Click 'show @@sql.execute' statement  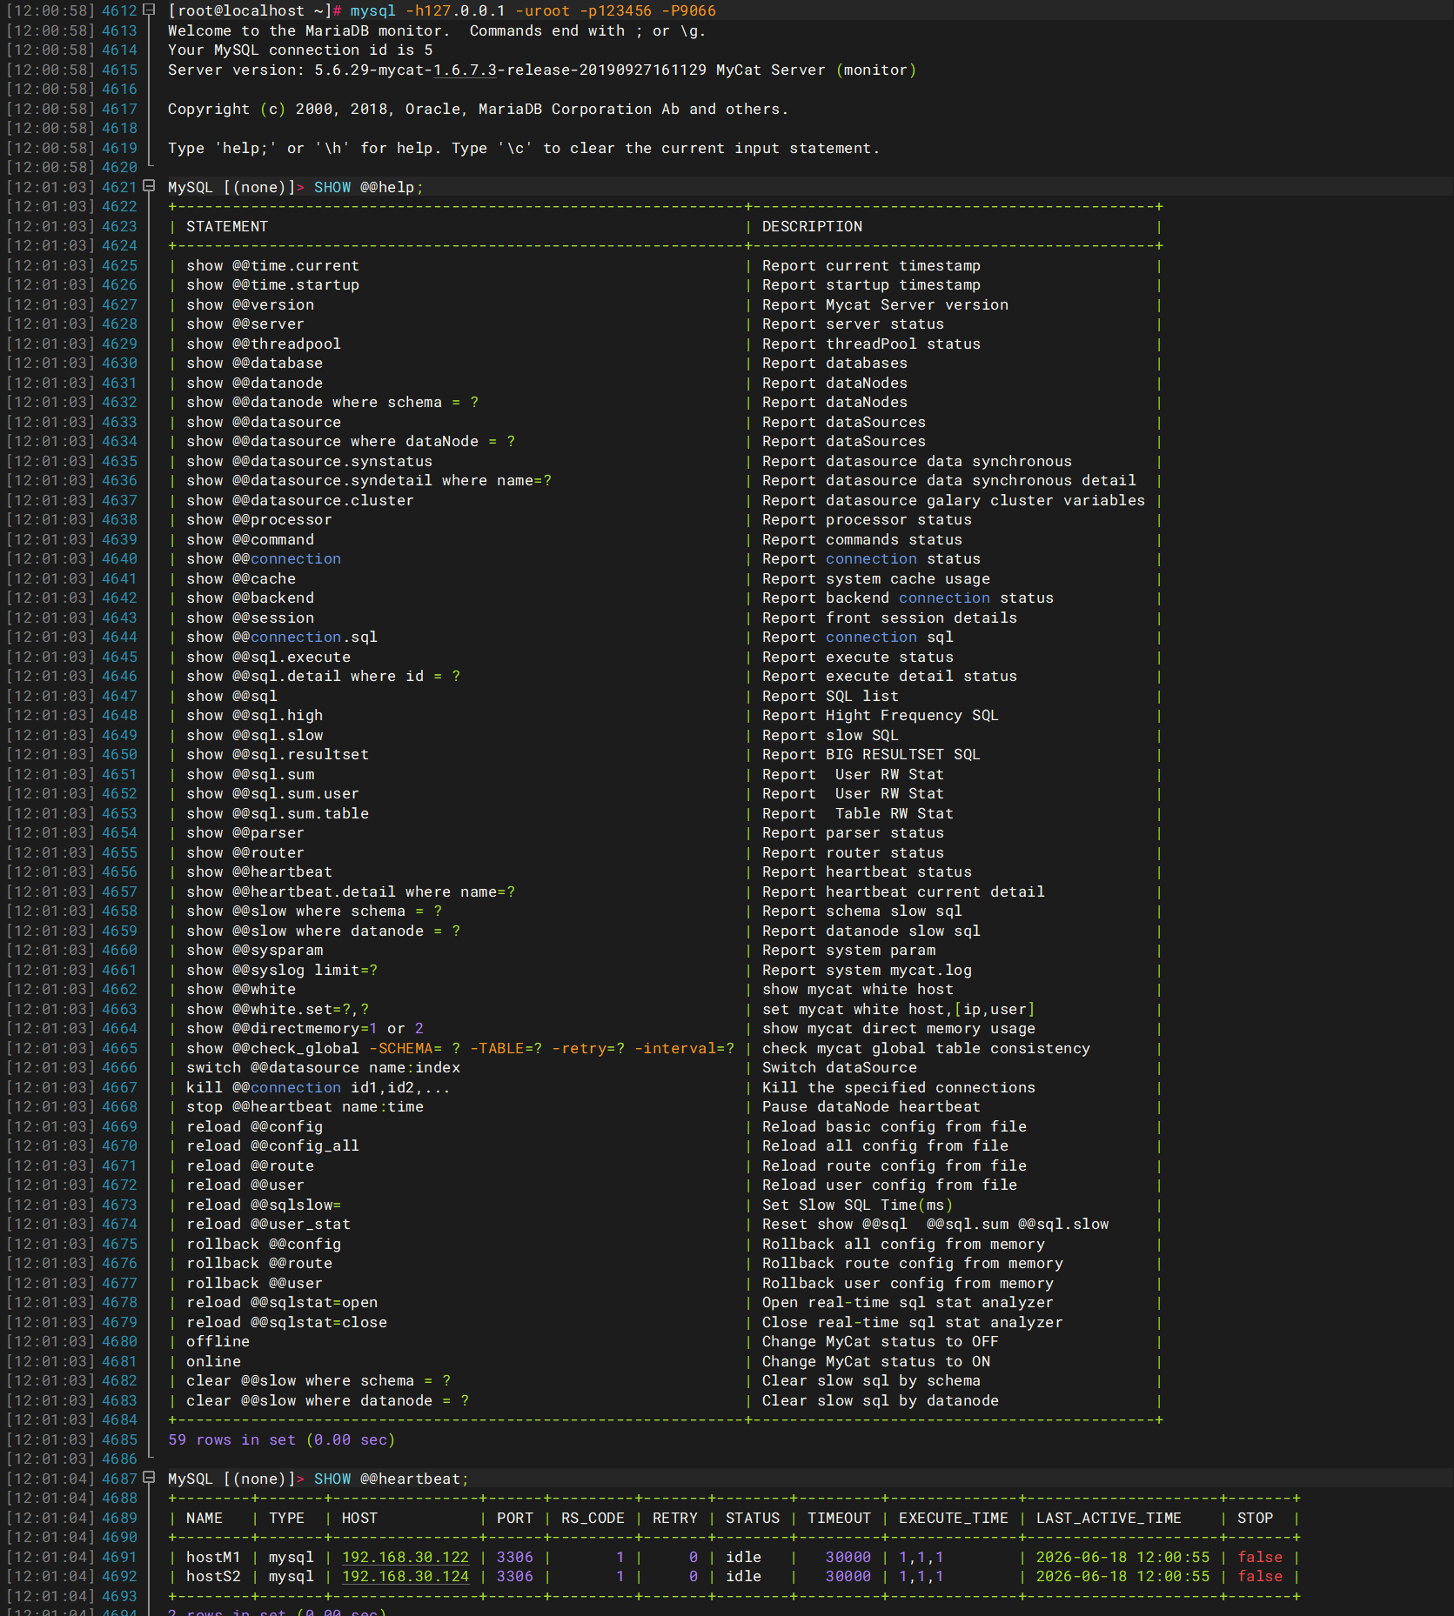click(x=268, y=657)
